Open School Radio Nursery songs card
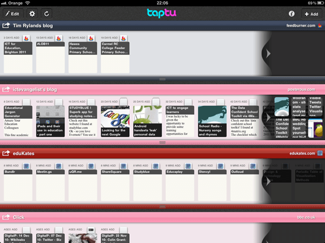Image resolution: width=325 pixels, height=243 pixels. coord(212,121)
